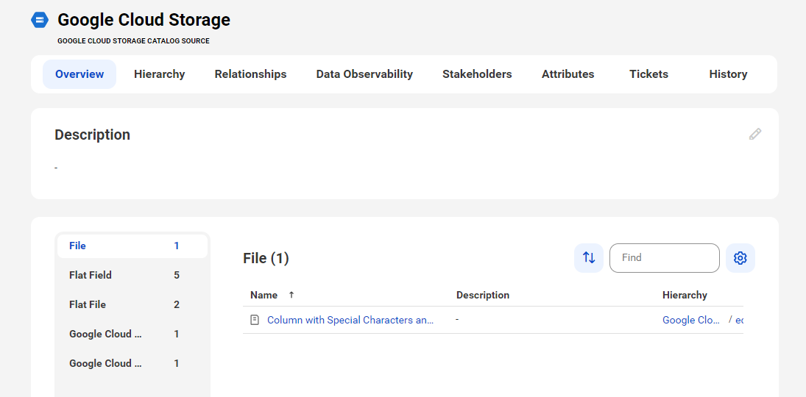Screen dimensions: 806x397
Task: Click GOOGLE CLOUD STORAGE CATALOG SOURCE subtitle
Action: coord(134,41)
